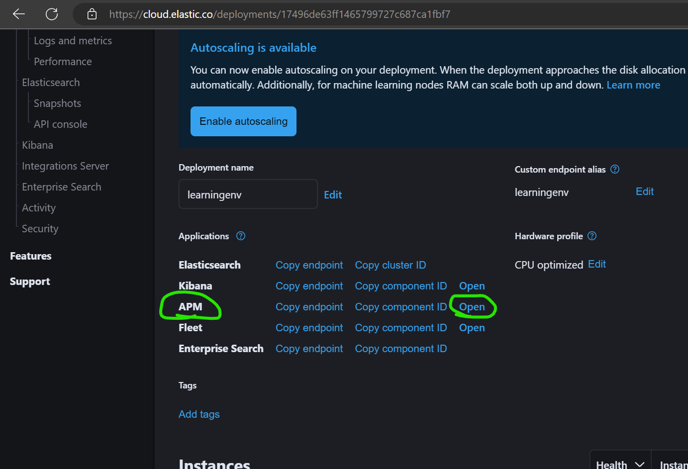Copy the Elasticsearch cluster ID

tap(390, 265)
